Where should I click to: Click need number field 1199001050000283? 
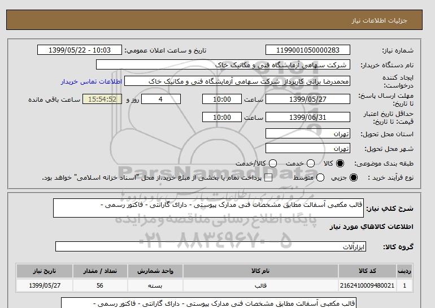pos(308,50)
